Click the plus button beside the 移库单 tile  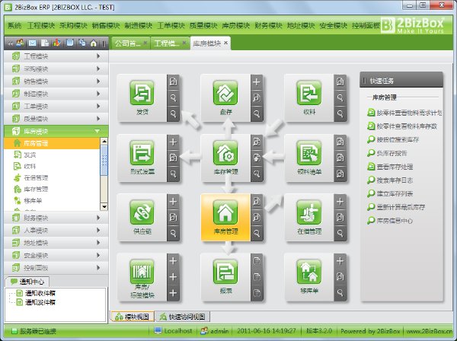[340, 261]
